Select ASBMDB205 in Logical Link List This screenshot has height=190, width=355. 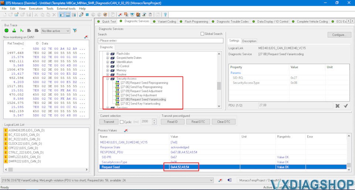point(26,130)
